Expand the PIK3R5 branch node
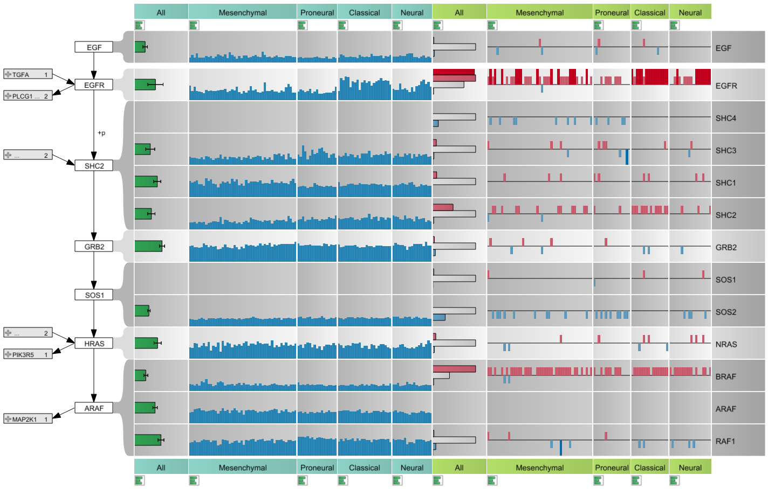Image resolution: width=768 pixels, height=489 pixels. coord(8,354)
